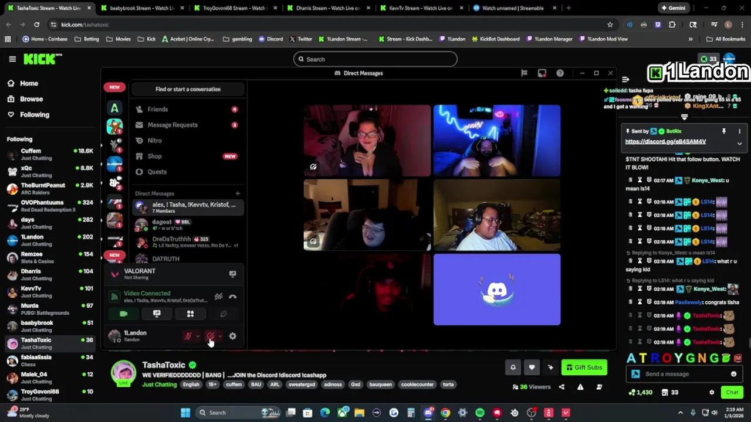Stream VALORANT with the screen share icon
The width and height of the screenshot is (751, 422).
pos(233,274)
